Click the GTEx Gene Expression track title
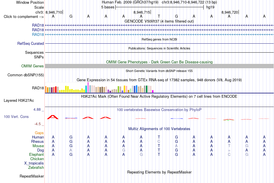 [x=159, y=80]
